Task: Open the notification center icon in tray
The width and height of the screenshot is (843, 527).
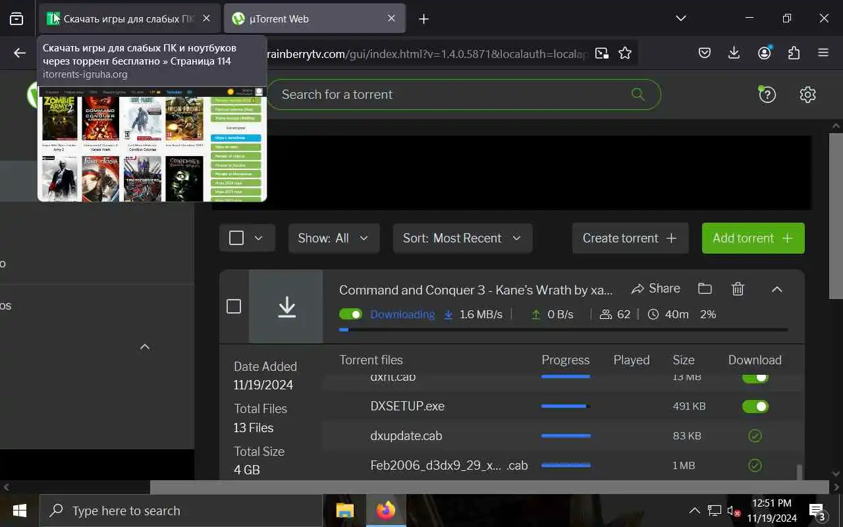Action: pyautogui.click(x=817, y=511)
